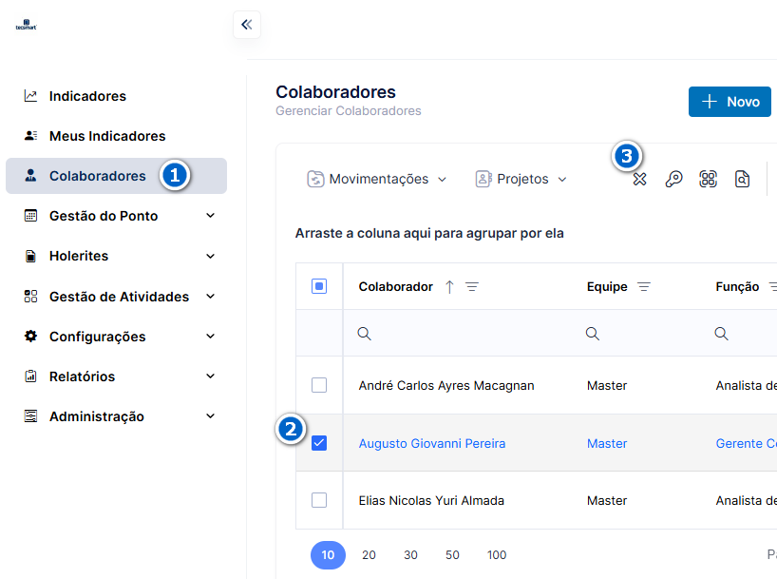The height and width of the screenshot is (579, 777).
Task: Click the Equipe column header
Action: click(x=607, y=287)
